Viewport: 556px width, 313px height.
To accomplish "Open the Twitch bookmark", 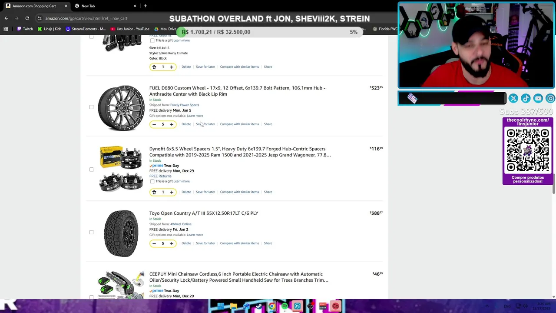I will click(x=25, y=29).
